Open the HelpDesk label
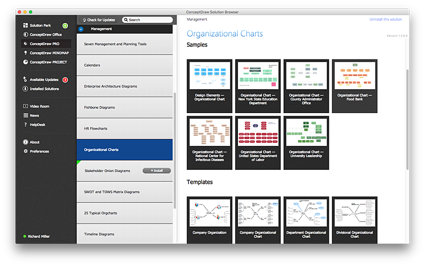The image size is (425, 266). click(x=37, y=125)
